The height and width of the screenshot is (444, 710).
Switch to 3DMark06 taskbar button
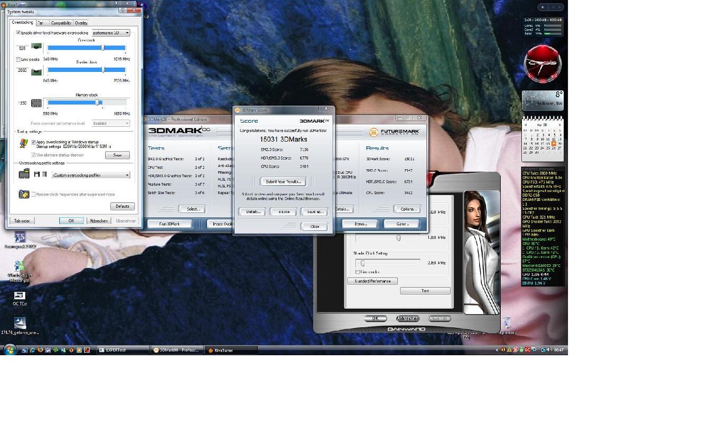point(176,350)
